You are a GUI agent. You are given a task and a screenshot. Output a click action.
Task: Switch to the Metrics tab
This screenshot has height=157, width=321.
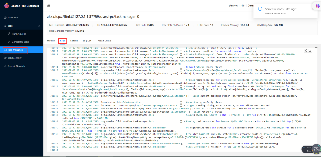51,41
